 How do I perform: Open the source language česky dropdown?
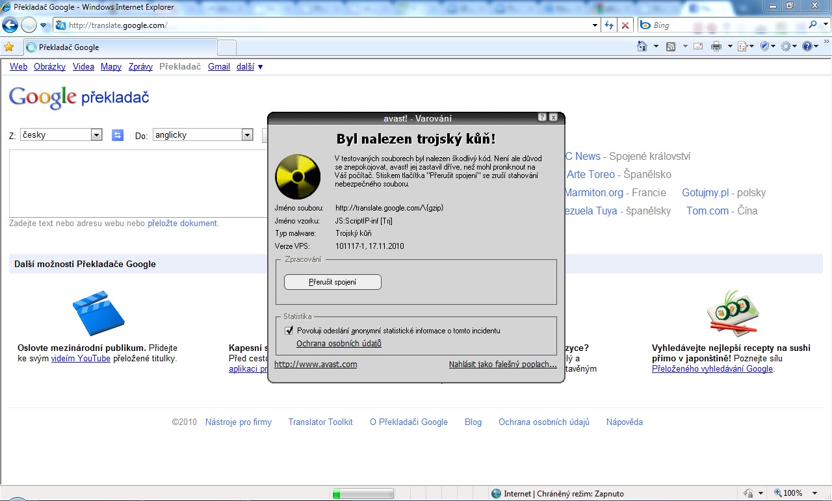pyautogui.click(x=61, y=135)
